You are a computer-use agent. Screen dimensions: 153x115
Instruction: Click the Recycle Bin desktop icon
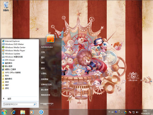[x=6, y=6]
